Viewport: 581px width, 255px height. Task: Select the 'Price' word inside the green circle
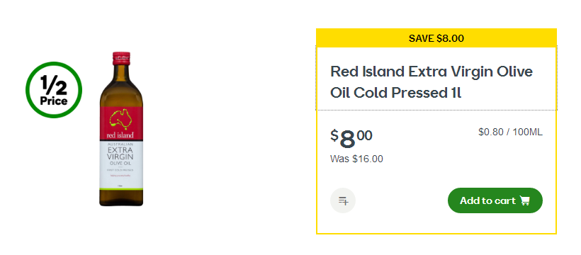point(54,101)
